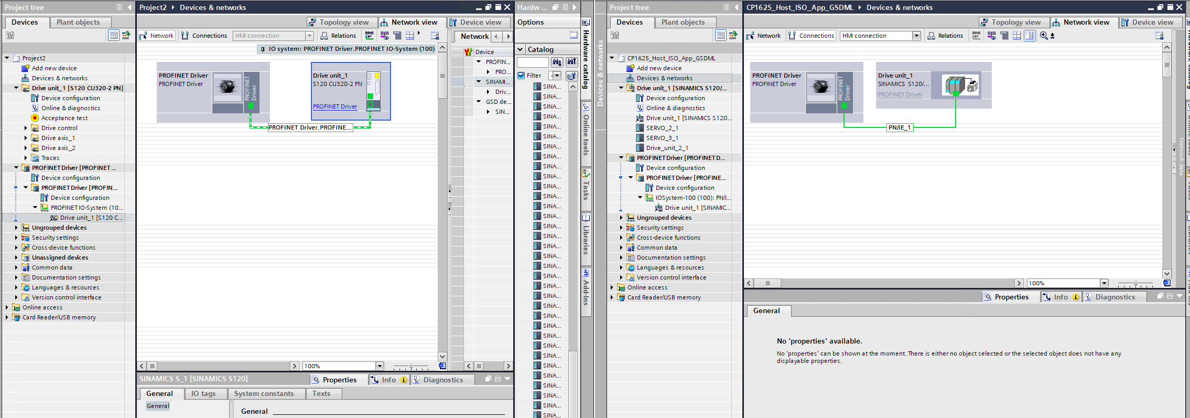Click the Relations icon in the CP1625 toolbar
The height and width of the screenshot is (418, 1190).
pyautogui.click(x=945, y=36)
